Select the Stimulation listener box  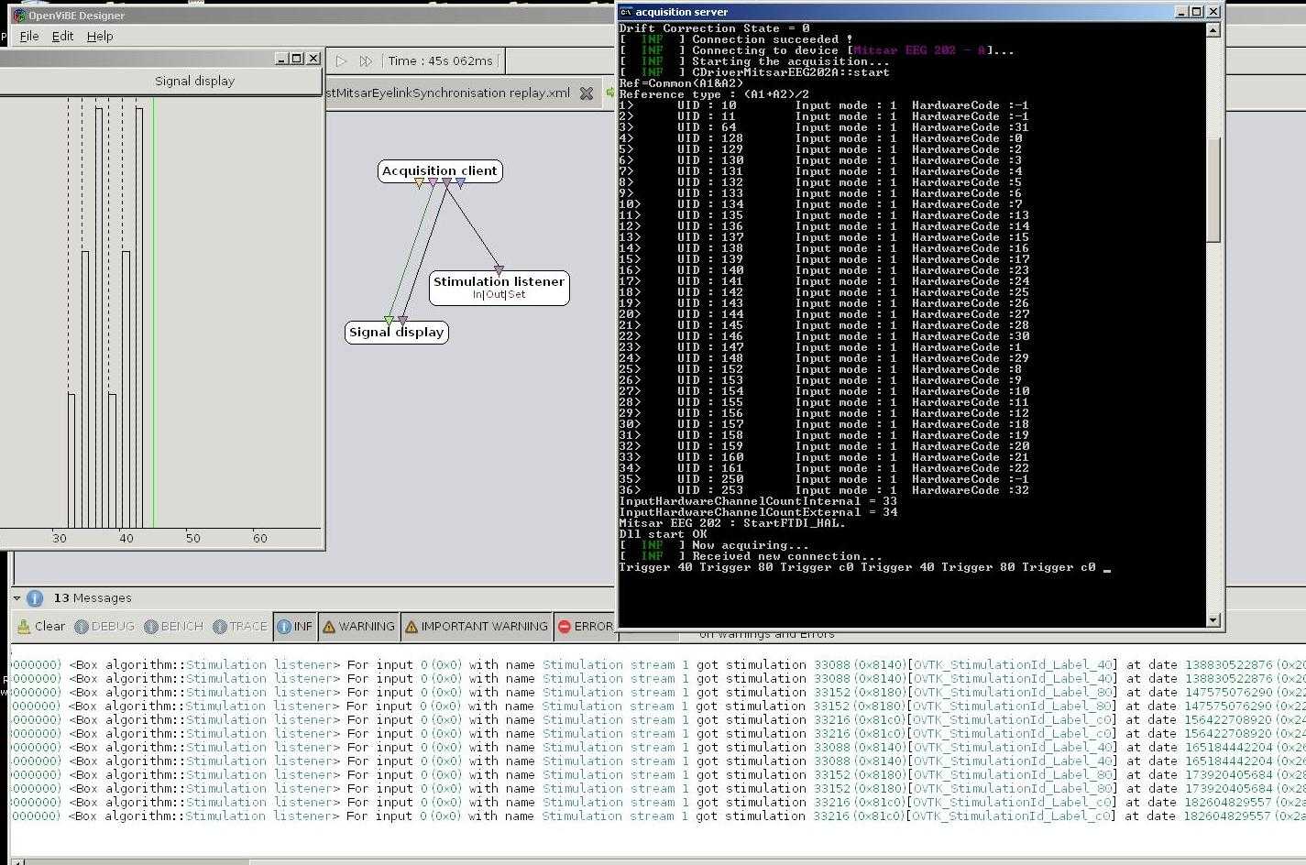coord(499,287)
